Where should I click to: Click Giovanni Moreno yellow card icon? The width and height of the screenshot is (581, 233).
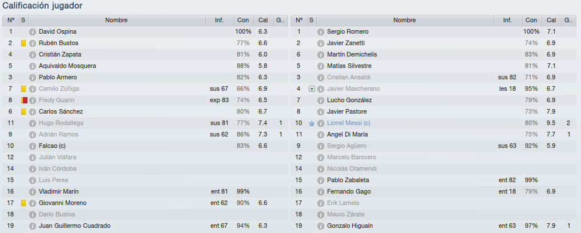pyautogui.click(x=23, y=203)
